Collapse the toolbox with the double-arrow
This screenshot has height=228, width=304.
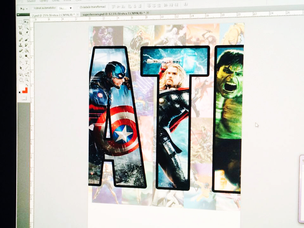pos(18,15)
